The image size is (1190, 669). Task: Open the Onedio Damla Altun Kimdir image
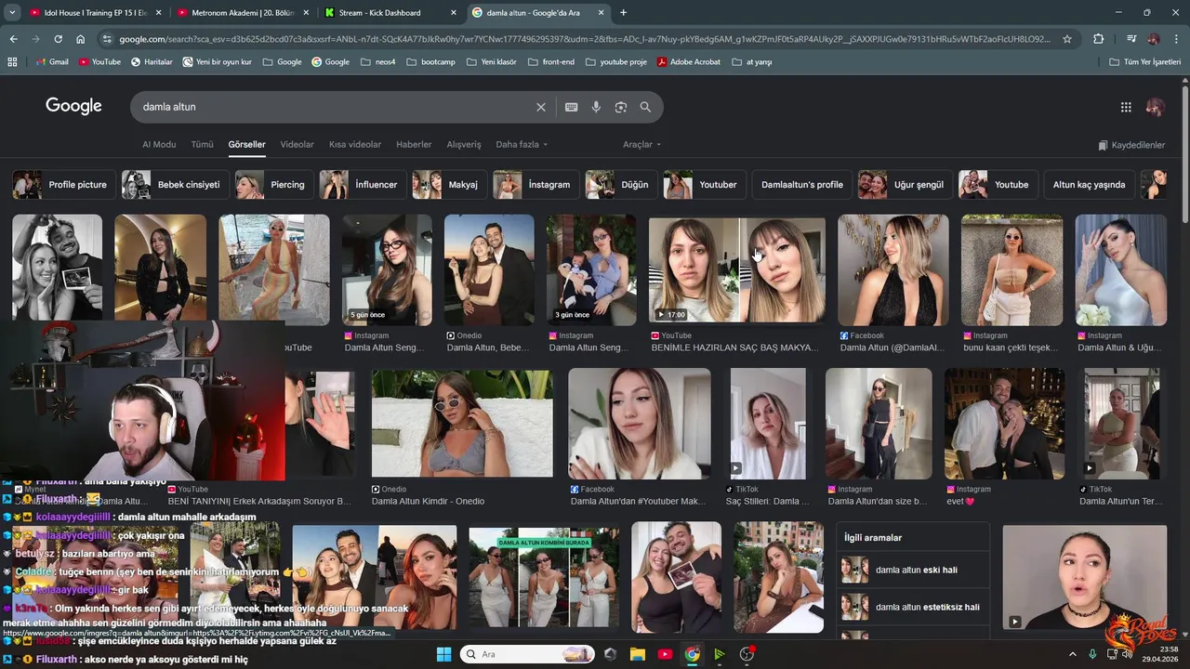point(462,424)
